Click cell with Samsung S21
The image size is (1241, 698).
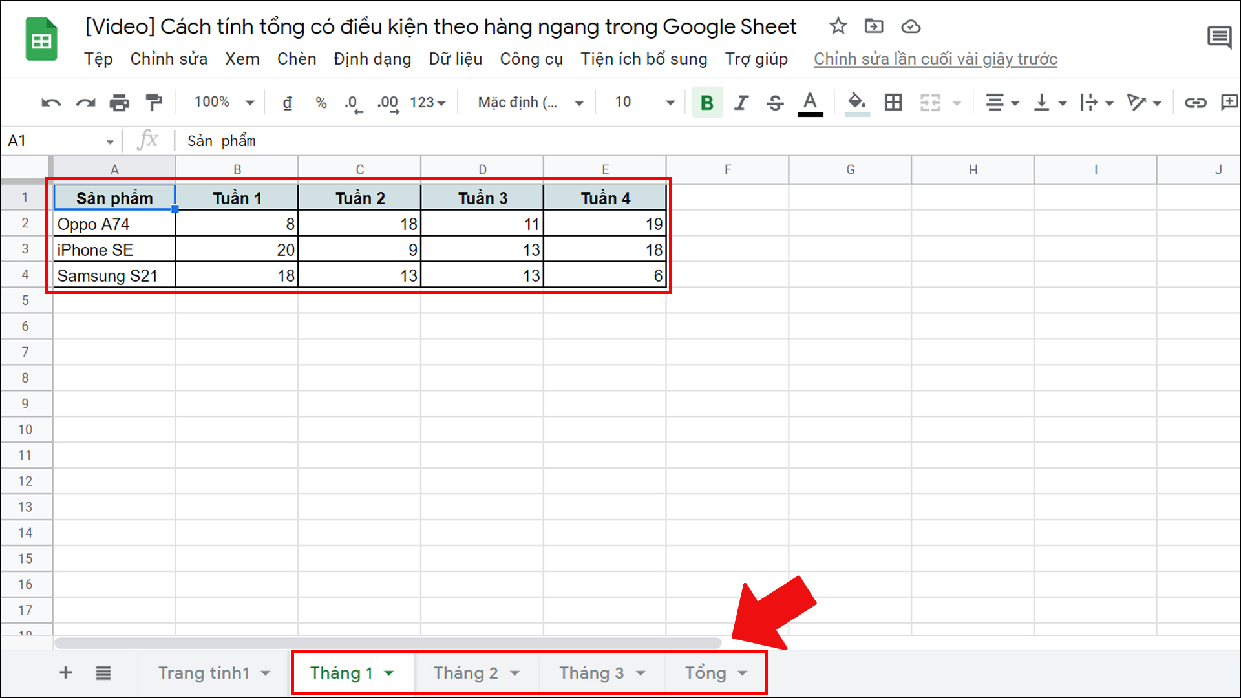click(114, 275)
